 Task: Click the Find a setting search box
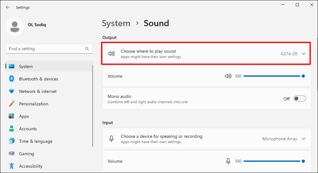tap(45, 49)
